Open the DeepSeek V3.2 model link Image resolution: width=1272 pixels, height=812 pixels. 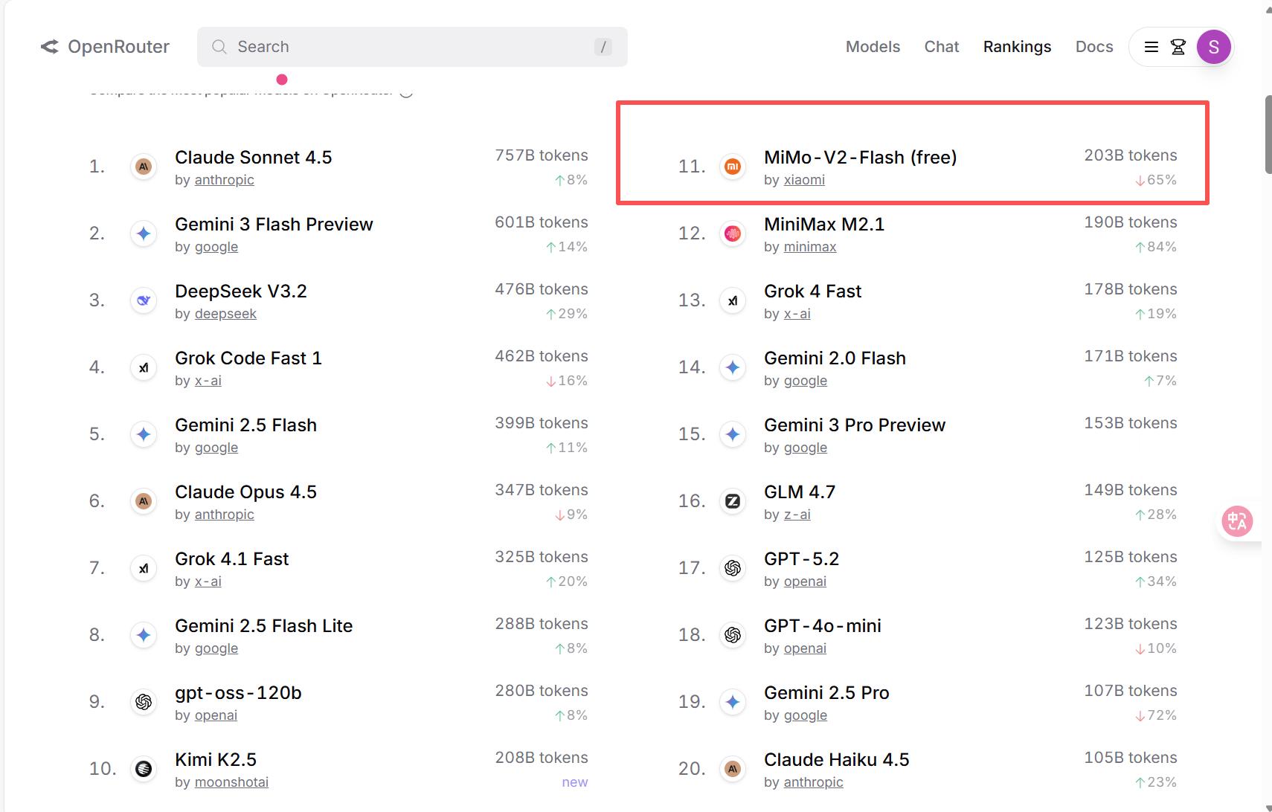coord(241,291)
